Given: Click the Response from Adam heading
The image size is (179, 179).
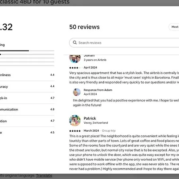Looking at the screenshot, I should [x=98, y=90].
